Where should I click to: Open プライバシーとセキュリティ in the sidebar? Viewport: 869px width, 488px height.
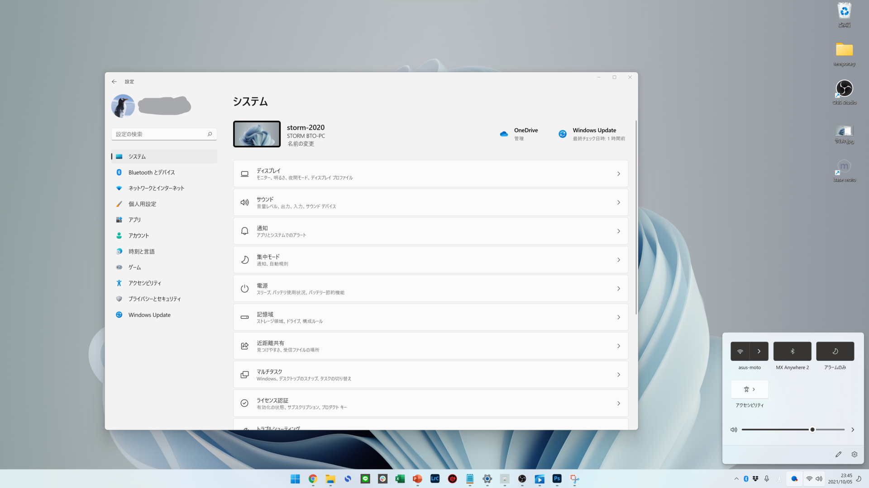[164, 299]
